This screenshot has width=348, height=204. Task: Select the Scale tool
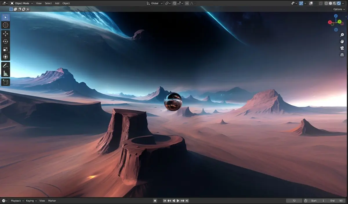[6, 49]
